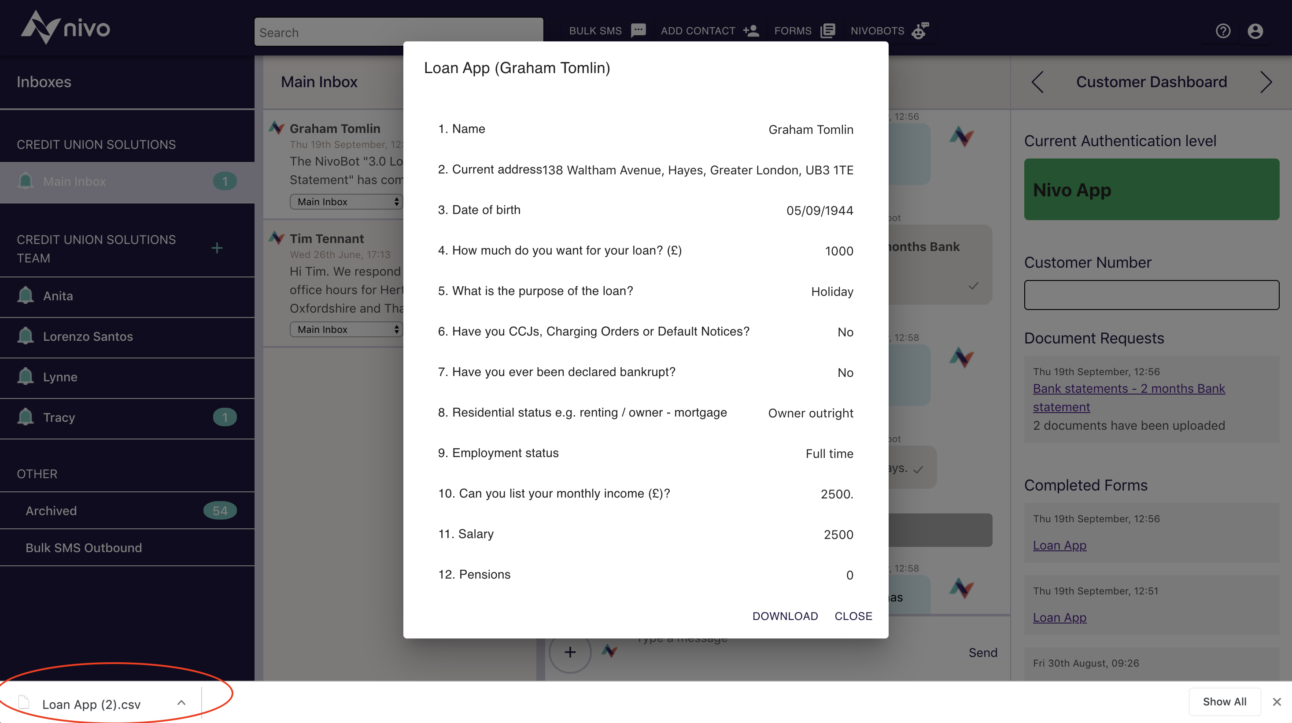Viewport: 1292px width, 723px height.
Task: Open Main Inbox dropdown under Tim Tennant
Action: (346, 329)
